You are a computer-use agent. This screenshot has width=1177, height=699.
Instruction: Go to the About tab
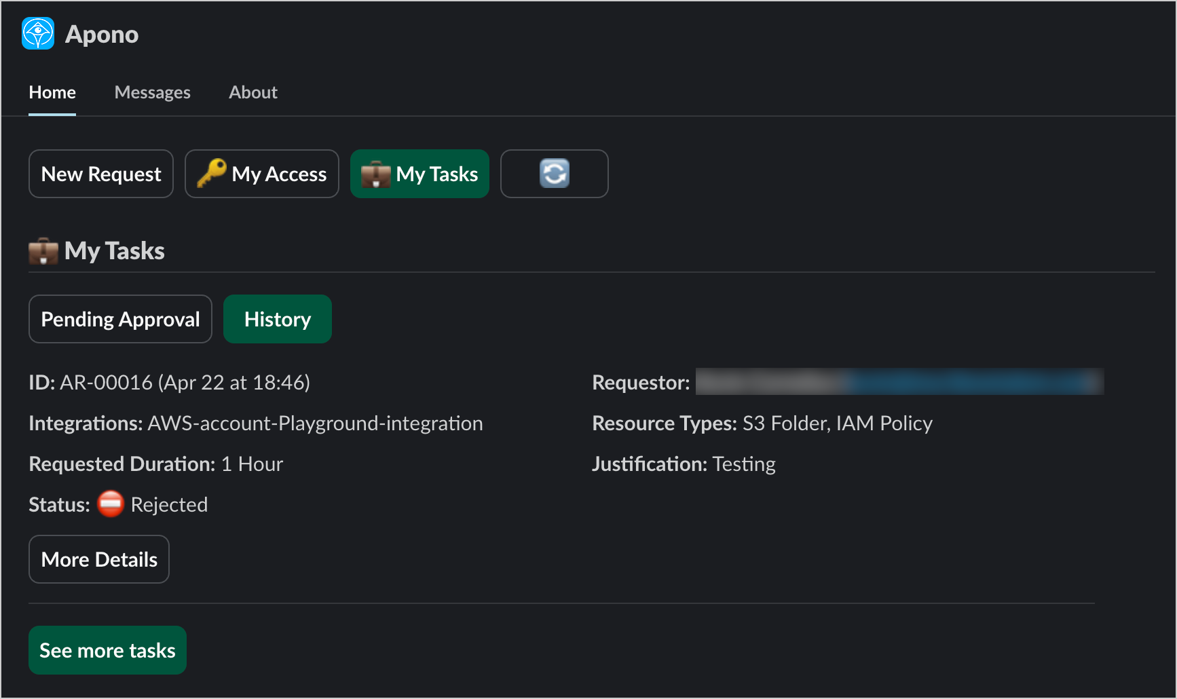253,92
